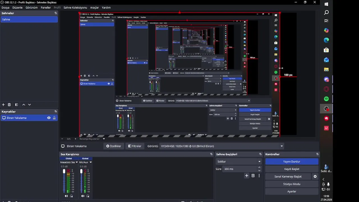Toggle monitoring headphone icon for Masaüstü Ses
Viewport: 359px width, 202px height.
71,196
